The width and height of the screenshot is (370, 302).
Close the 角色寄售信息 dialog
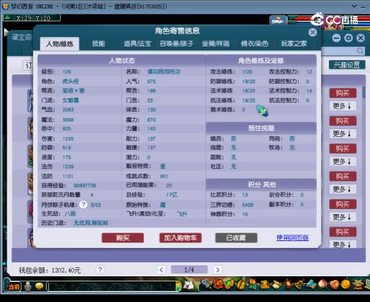pyautogui.click(x=313, y=32)
